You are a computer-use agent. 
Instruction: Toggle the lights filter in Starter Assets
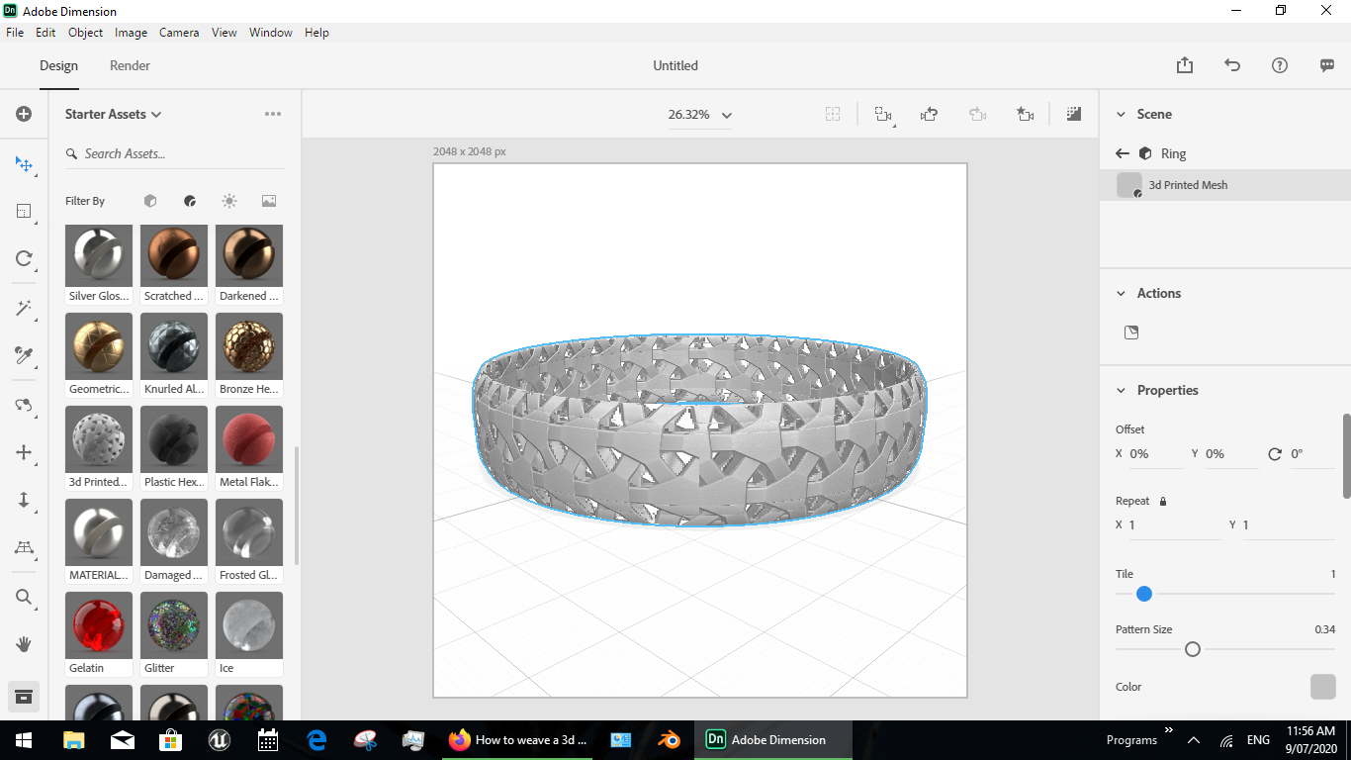(228, 201)
